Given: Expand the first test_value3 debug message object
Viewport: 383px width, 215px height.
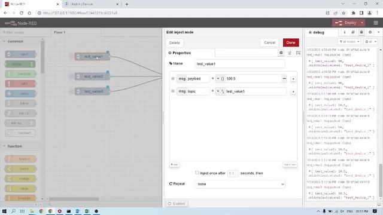Looking at the screenshot, I should point(309,61).
